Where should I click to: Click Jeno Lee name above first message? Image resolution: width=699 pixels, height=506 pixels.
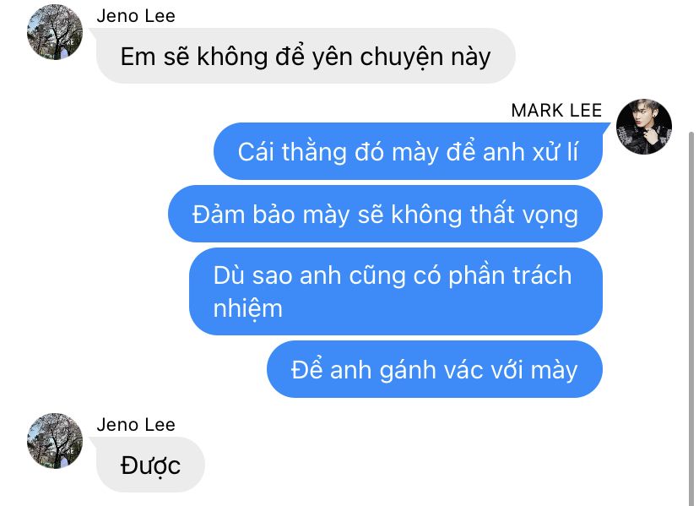(x=136, y=16)
